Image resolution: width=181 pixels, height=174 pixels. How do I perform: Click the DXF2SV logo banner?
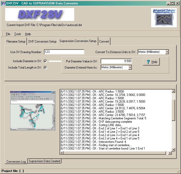(40, 14)
